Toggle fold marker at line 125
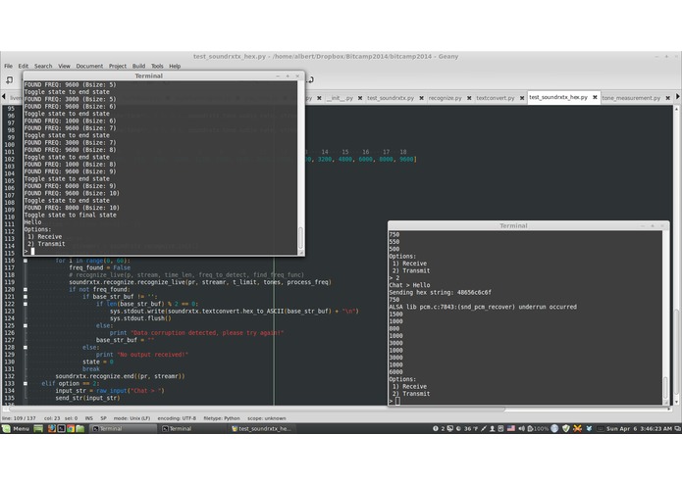This screenshot has width=682, height=484. click(26, 325)
